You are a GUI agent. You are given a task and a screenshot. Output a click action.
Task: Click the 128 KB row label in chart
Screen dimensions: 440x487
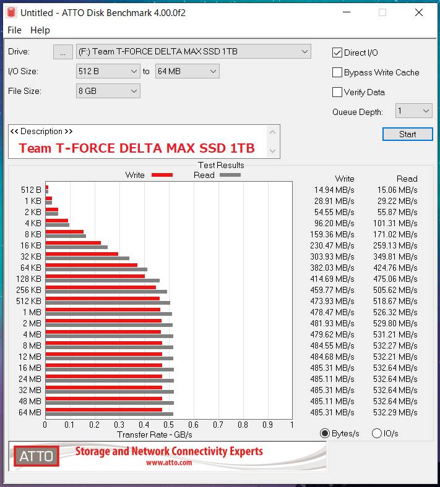(x=28, y=279)
